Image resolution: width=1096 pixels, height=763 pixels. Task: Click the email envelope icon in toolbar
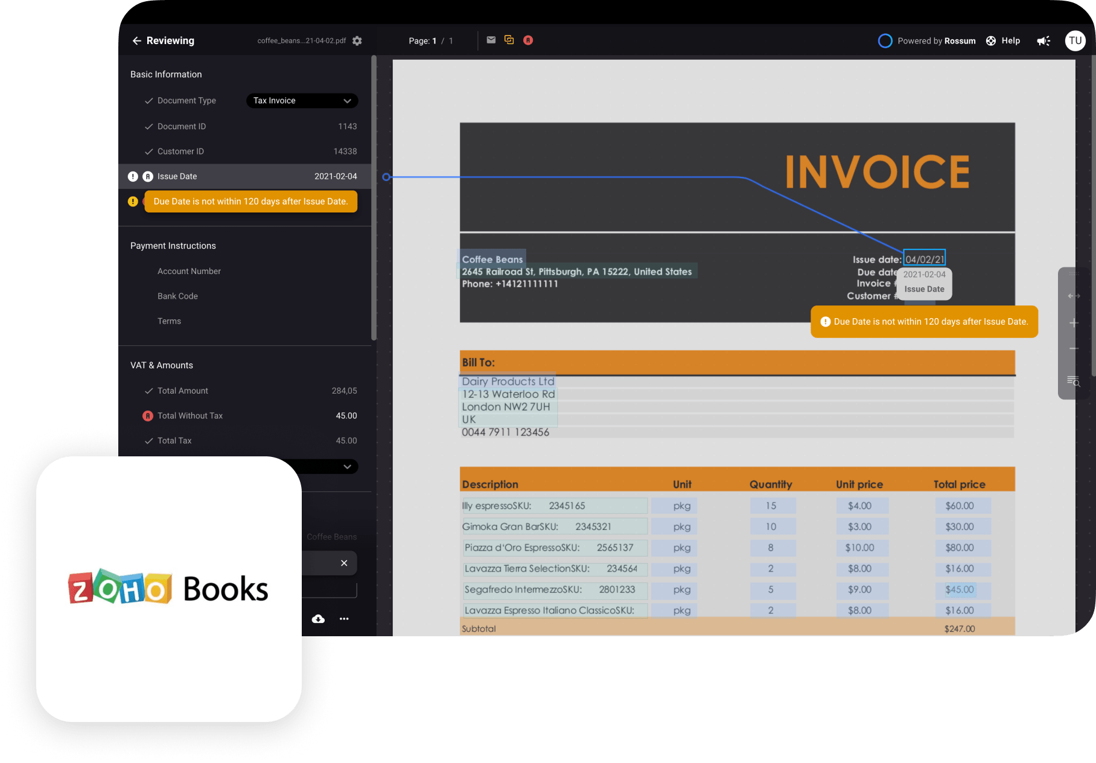491,40
